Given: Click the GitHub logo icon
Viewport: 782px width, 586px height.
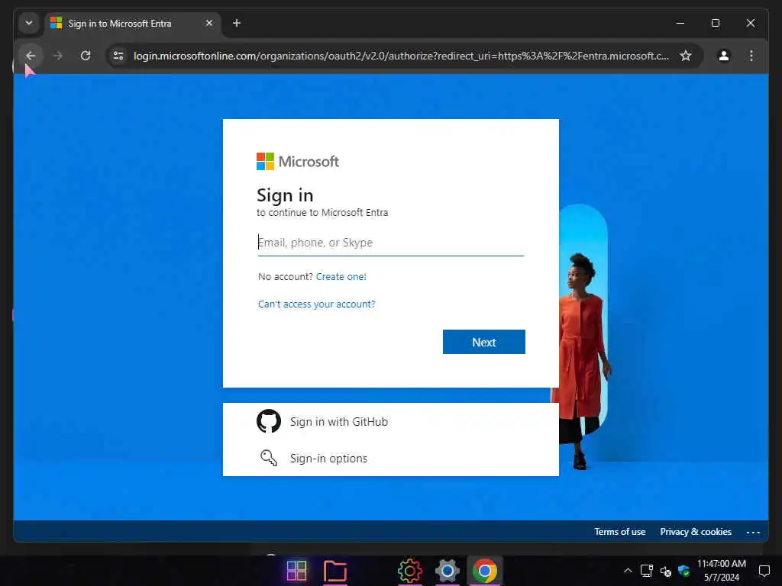Looking at the screenshot, I should coord(269,421).
